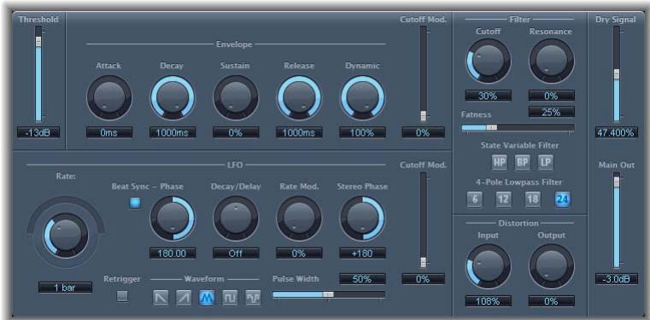650x320 pixels.
Task: Select the 6 dB lowpass slope
Action: point(475,200)
